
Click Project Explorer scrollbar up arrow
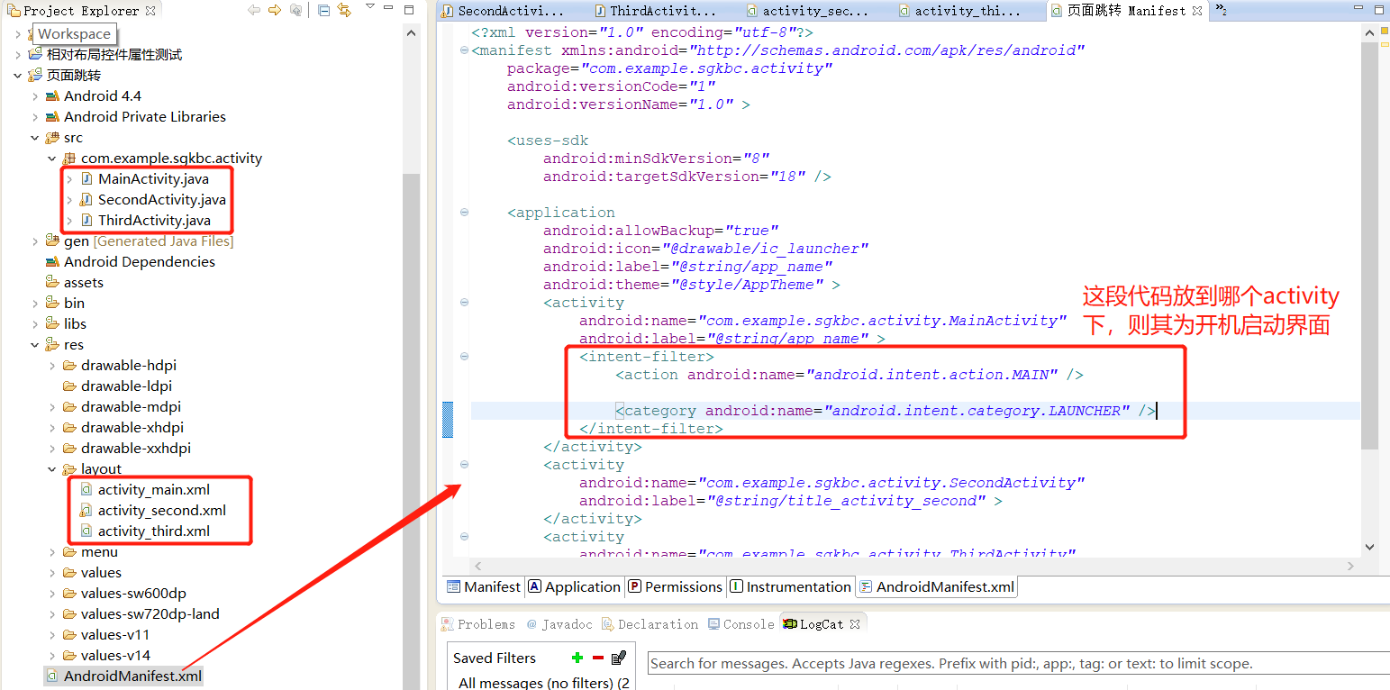click(412, 32)
